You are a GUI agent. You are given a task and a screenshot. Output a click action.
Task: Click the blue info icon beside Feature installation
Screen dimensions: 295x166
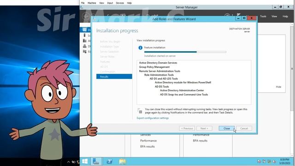(x=140, y=48)
